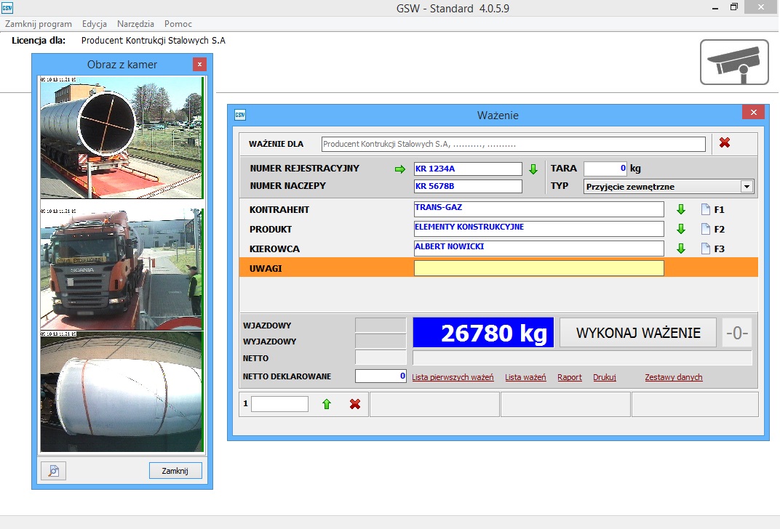Expand the Kontrahent list with green arrow
The width and height of the screenshot is (780, 529).
[681, 210]
